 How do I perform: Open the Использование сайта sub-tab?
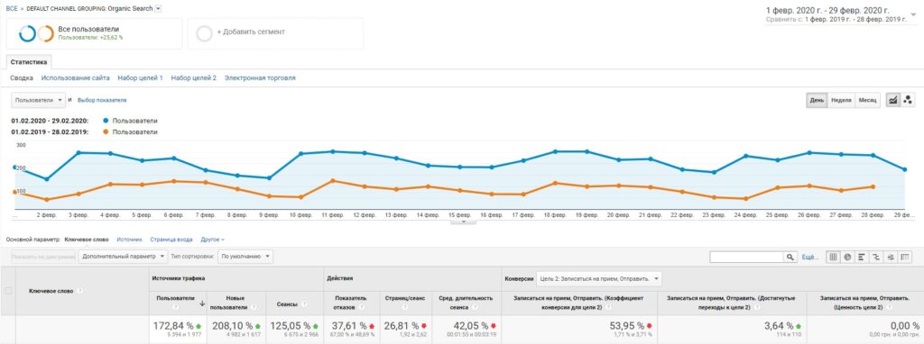(76, 77)
